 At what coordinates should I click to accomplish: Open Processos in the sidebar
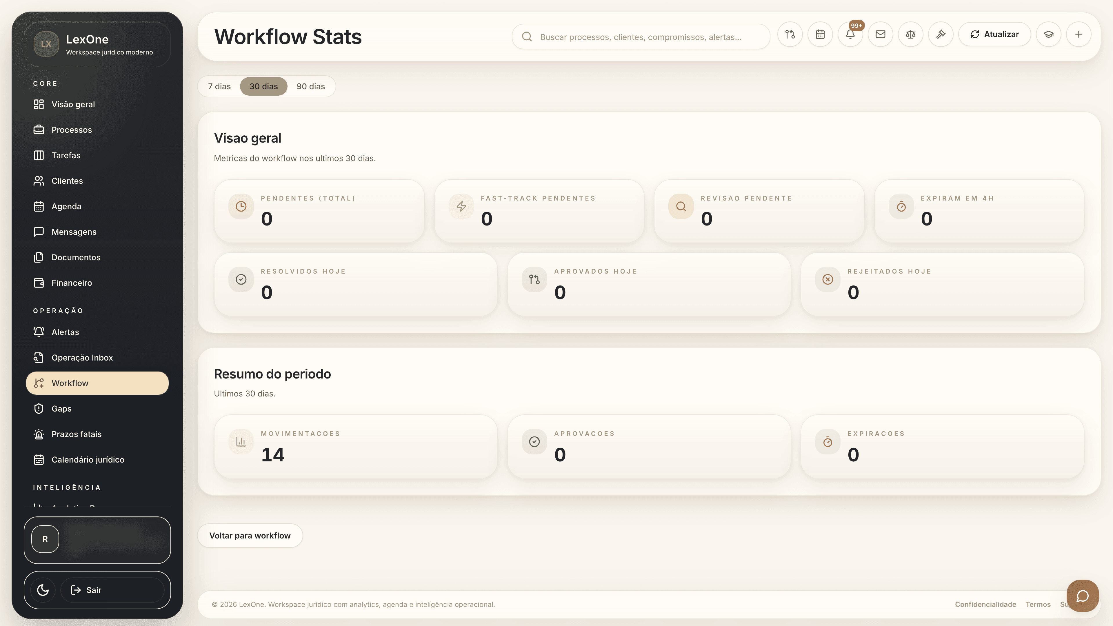(72, 130)
